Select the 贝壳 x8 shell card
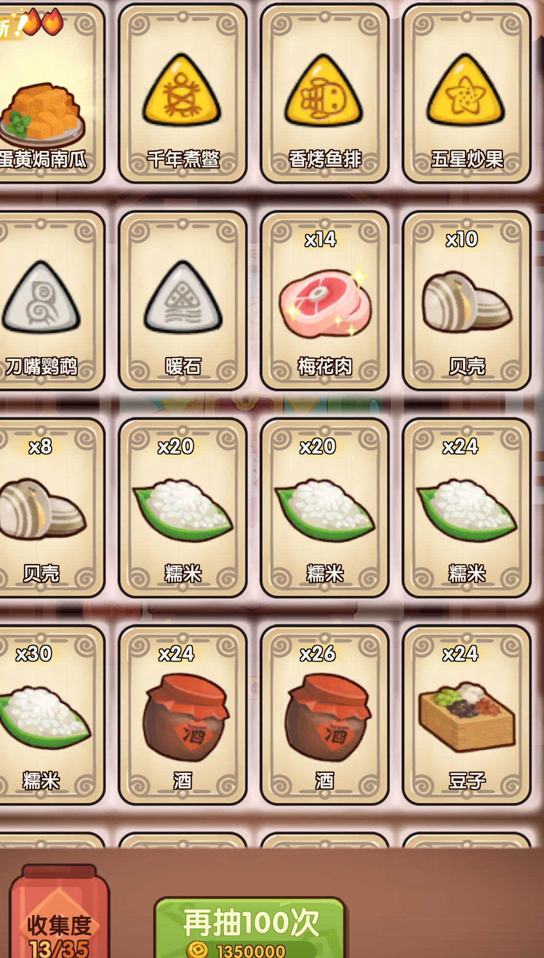The image size is (544, 958). pyautogui.click(x=51, y=508)
